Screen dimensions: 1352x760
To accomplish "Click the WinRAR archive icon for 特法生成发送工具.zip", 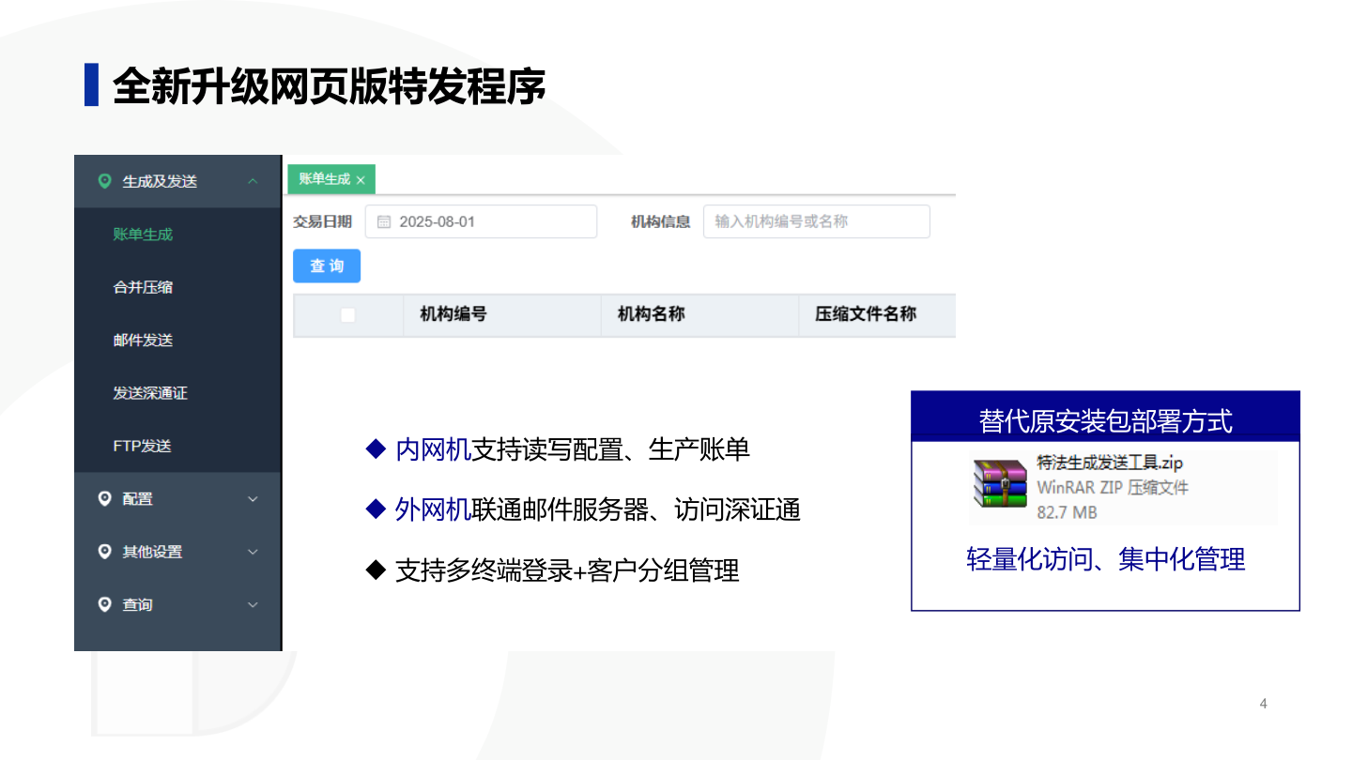I will click(x=999, y=483).
